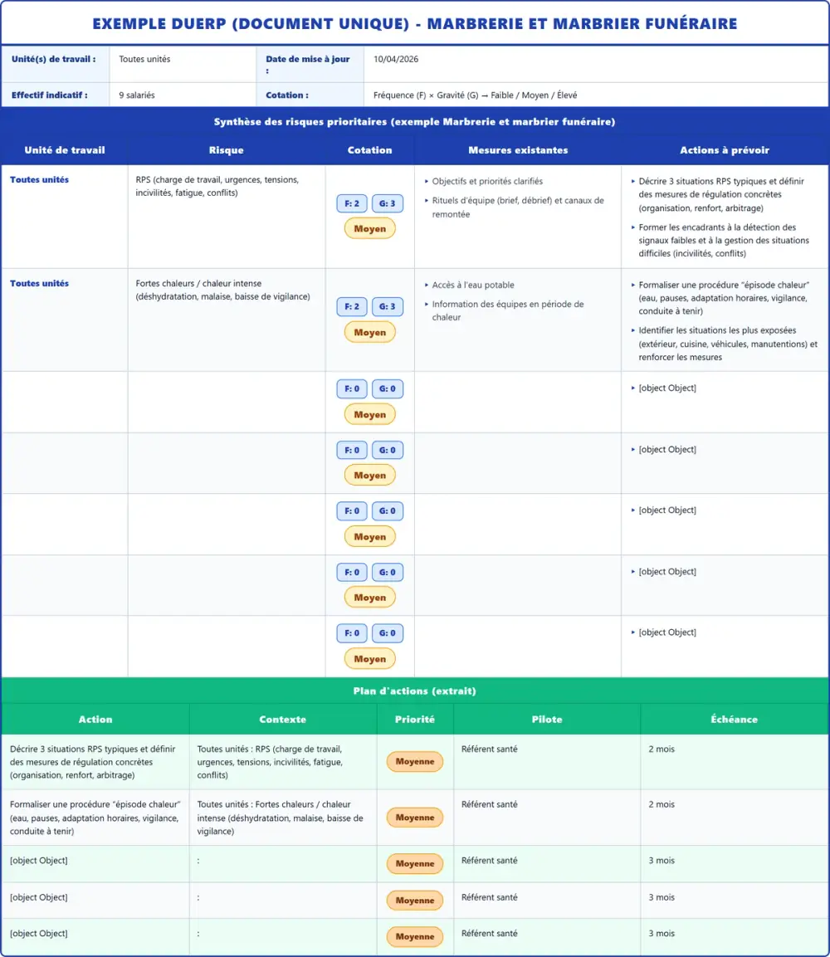Viewport: 830px width, 957px height.
Task: Click the 'Fréquence (F) × Gravité (G)' legend text
Action: [x=475, y=95]
